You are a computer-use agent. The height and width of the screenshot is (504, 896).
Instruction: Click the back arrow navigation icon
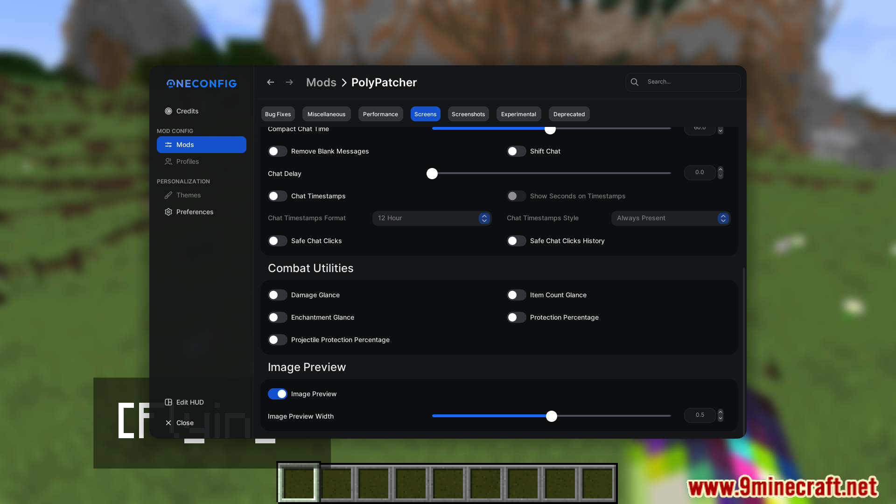tap(270, 82)
